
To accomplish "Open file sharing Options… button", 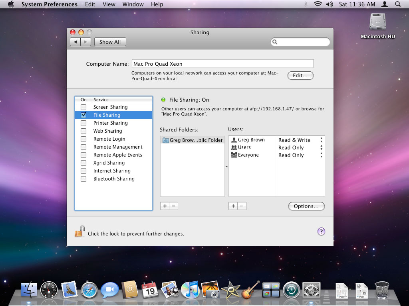I will [x=306, y=206].
